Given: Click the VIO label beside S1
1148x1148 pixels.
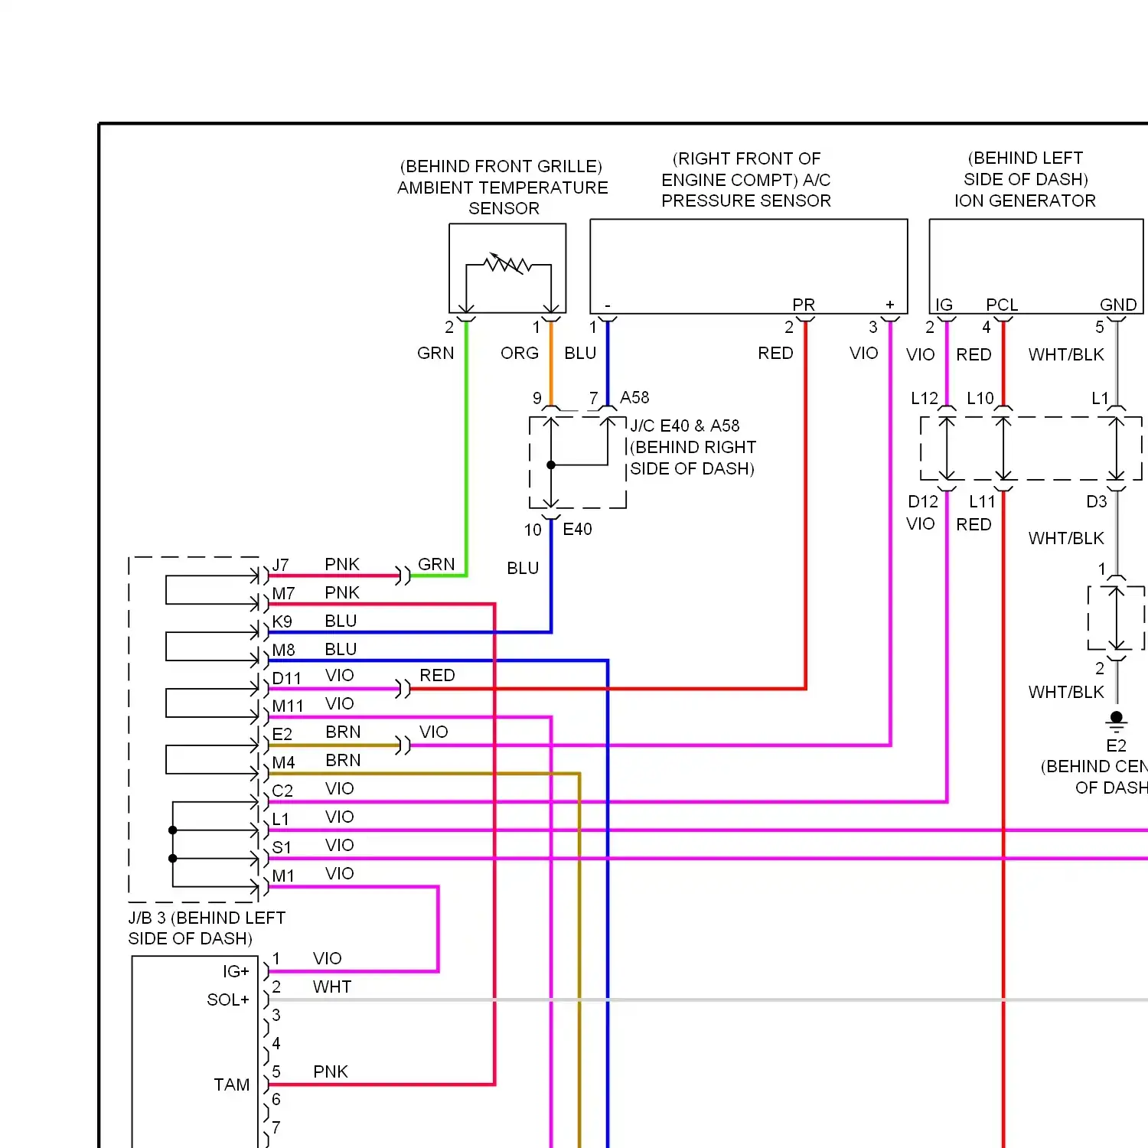Looking at the screenshot, I should point(339,845).
